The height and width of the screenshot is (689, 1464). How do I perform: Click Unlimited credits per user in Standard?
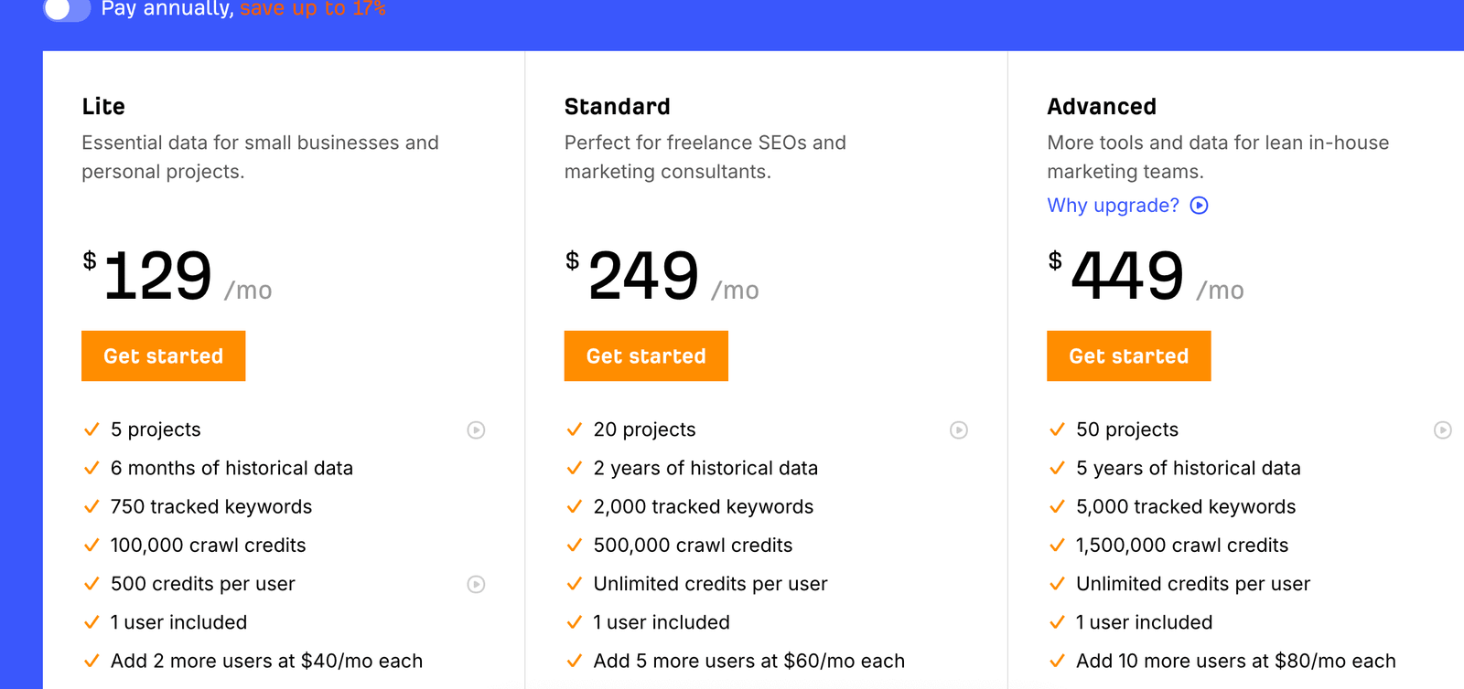tap(710, 584)
